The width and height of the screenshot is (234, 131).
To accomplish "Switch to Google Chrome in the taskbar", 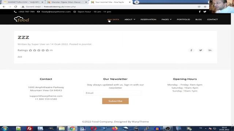I will [x=72, y=128].
